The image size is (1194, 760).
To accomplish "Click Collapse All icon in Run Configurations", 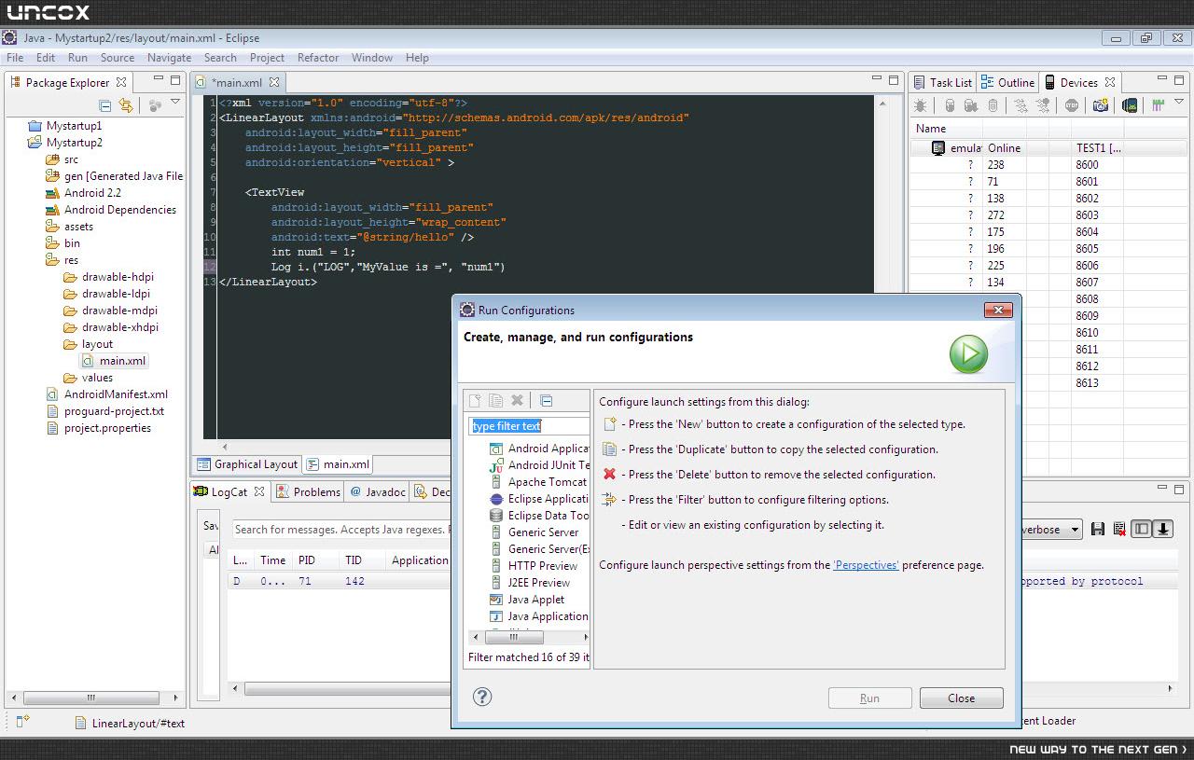I will click(x=547, y=400).
